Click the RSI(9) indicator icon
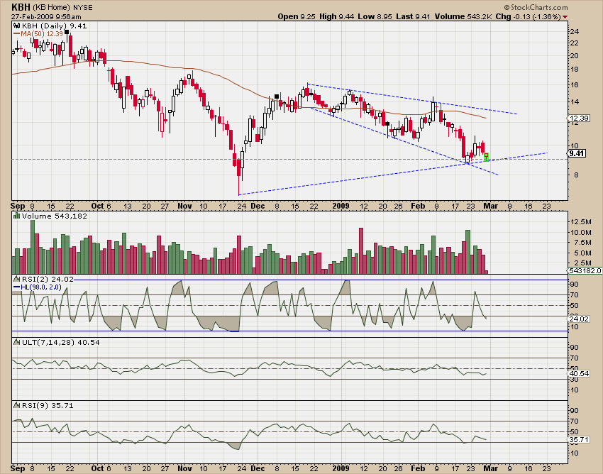The image size is (603, 474). point(16,405)
